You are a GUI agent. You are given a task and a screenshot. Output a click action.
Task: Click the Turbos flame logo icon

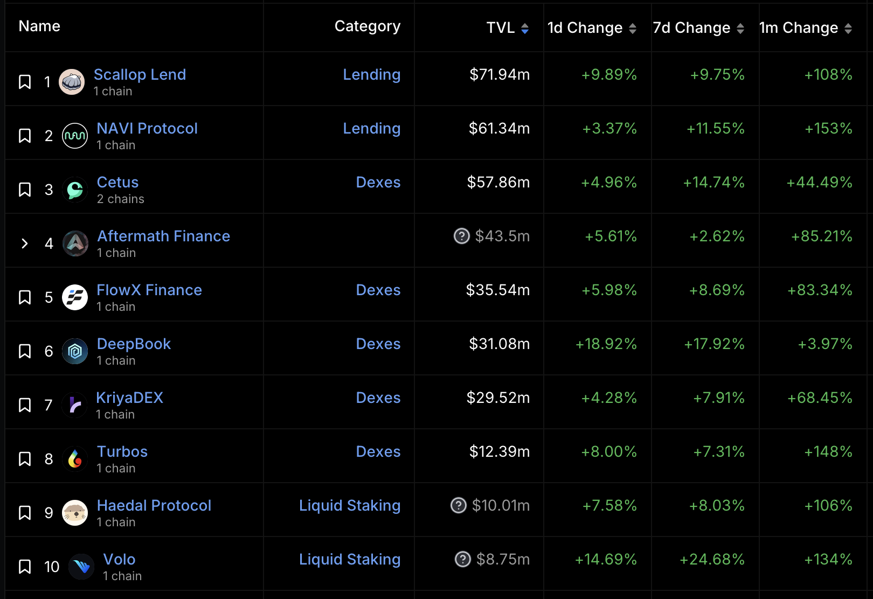75,459
